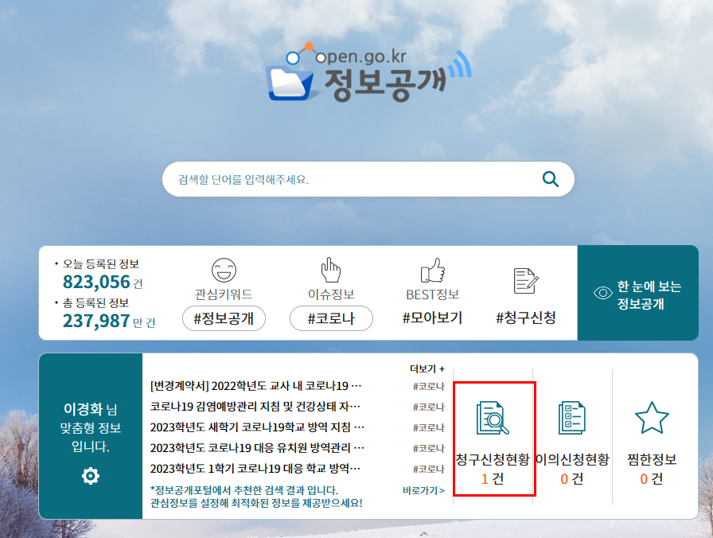
Task: Expand the 더보기 + link
Action: 427,368
